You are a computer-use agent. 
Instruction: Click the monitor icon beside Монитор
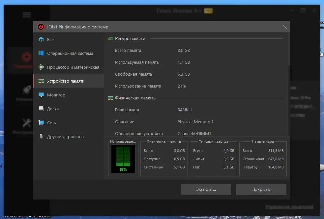[41, 95]
